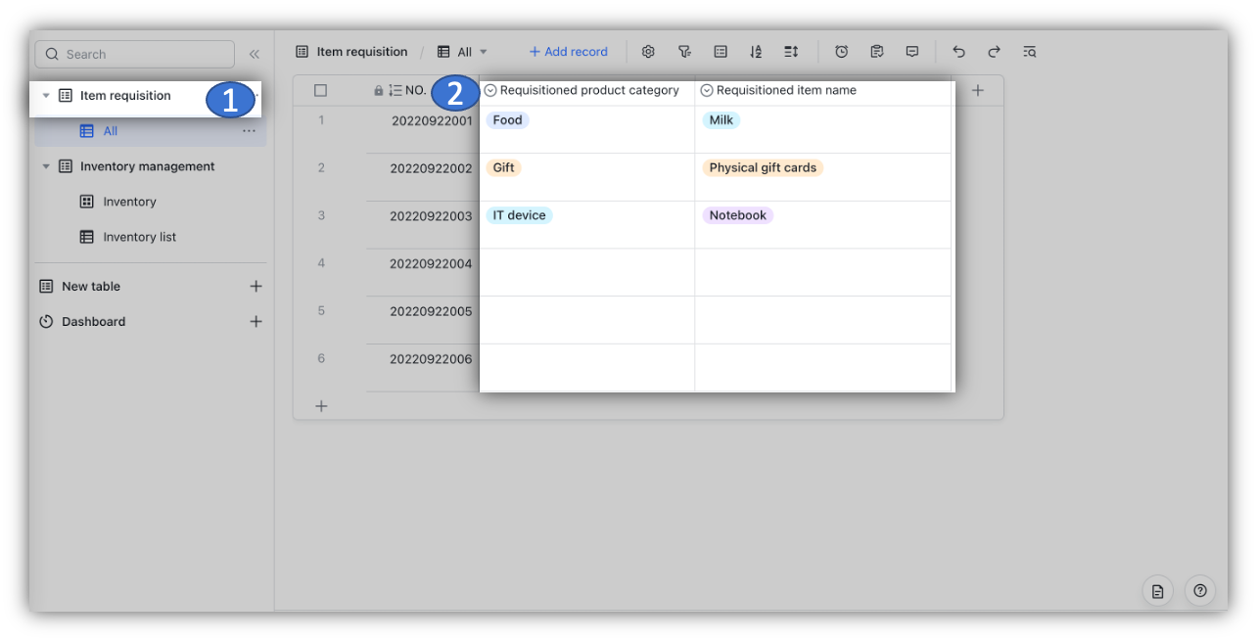The width and height of the screenshot is (1257, 642).
Task: Select the All view in the sidebar
Action: pos(110,130)
